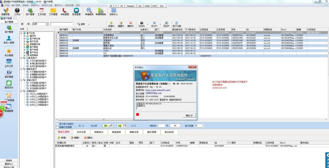Open 短信管理 message icon
The image size is (329, 168).
click(76, 12)
